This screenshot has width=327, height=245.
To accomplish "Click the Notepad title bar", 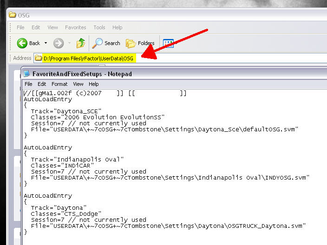I will 174,74.
